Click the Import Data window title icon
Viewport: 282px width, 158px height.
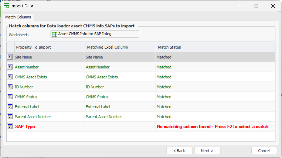tap(6, 6)
